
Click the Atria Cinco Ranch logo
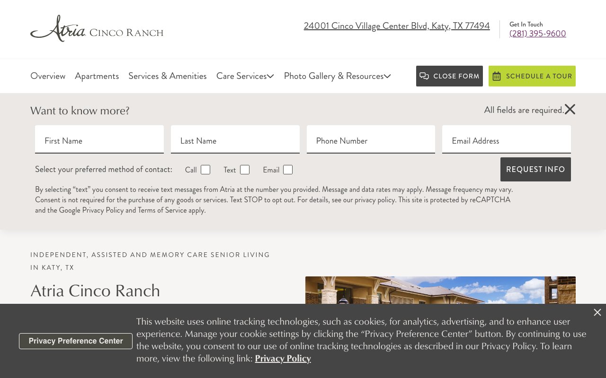[x=97, y=28]
